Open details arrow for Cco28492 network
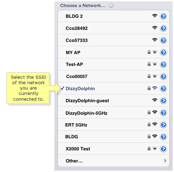 (163, 28)
